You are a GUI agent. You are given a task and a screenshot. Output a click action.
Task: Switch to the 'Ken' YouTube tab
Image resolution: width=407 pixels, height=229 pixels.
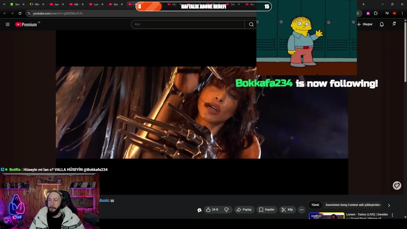(x=251, y=4)
